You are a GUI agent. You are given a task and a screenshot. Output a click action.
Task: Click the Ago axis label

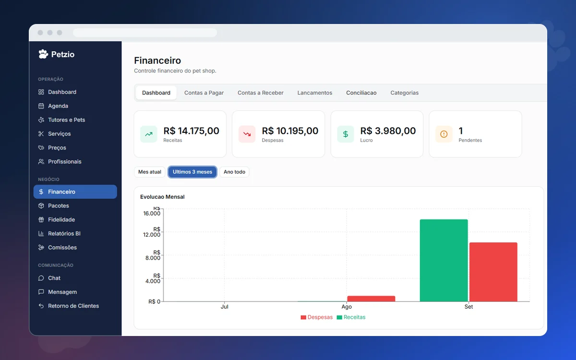point(347,307)
